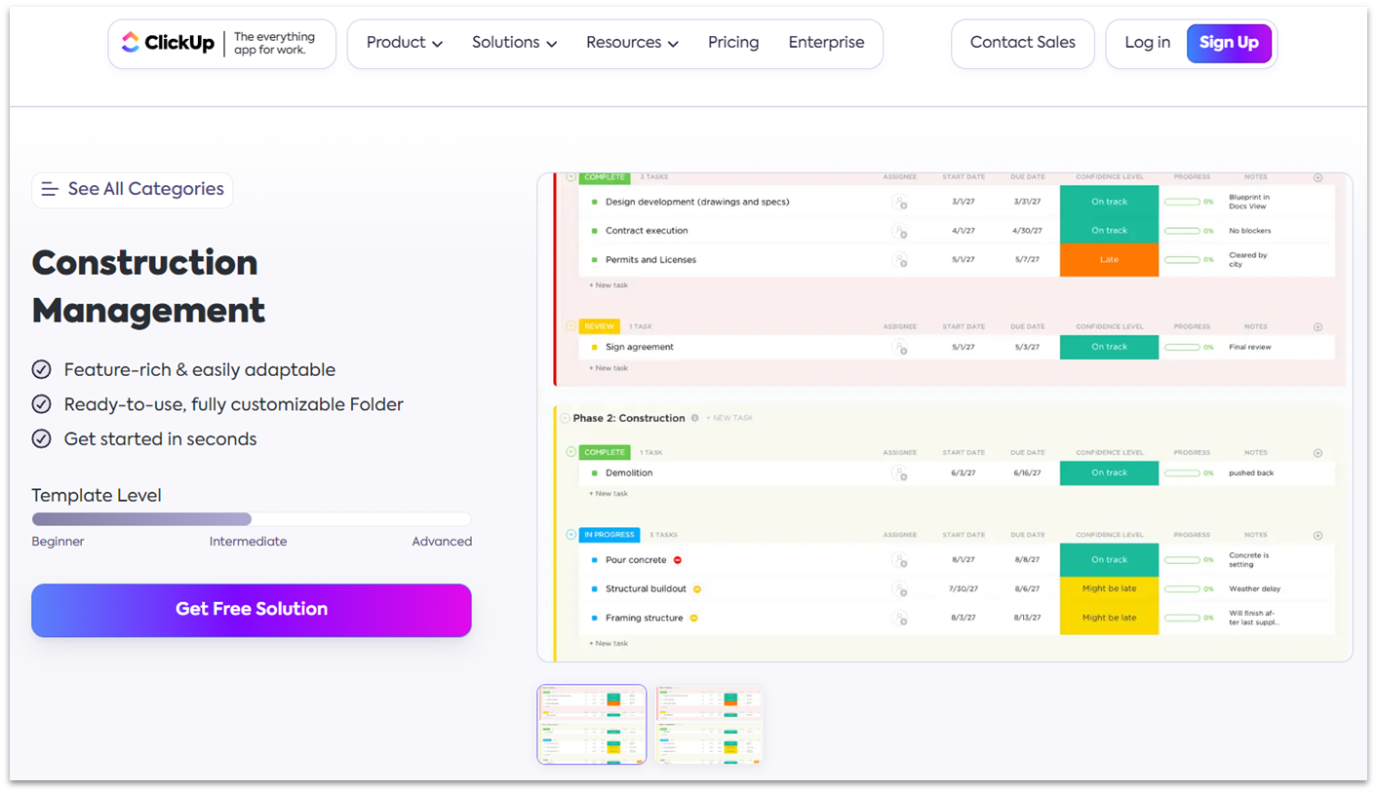Open the Enterprise page
Viewport: 1377px width, 793px height.
coord(826,43)
